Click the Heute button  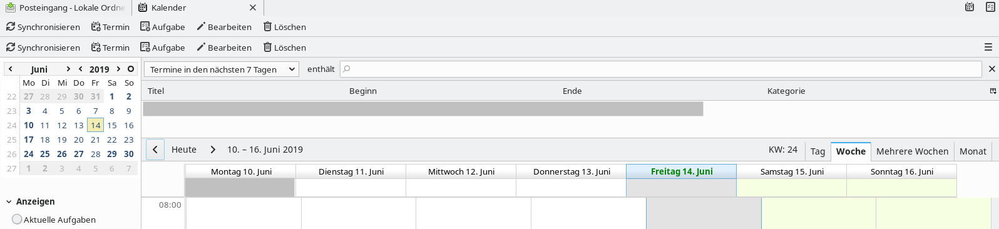184,150
